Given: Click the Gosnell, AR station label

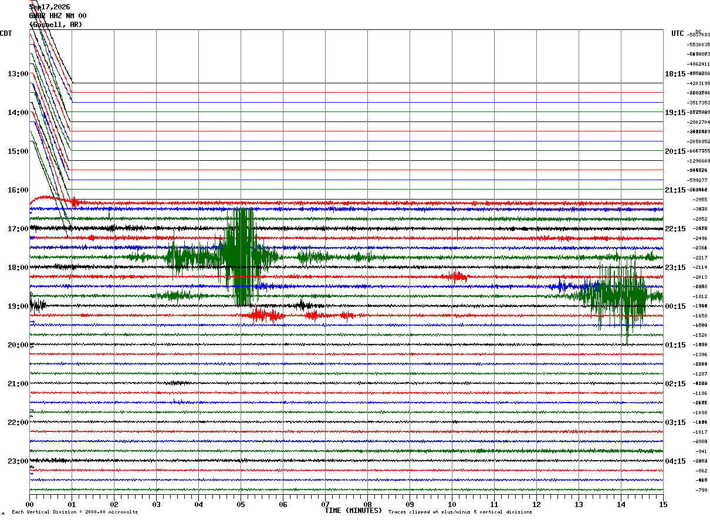Looking at the screenshot, I should pos(56,25).
